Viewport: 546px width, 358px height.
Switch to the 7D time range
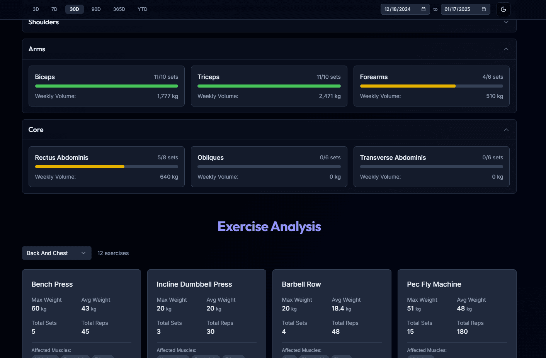click(54, 9)
